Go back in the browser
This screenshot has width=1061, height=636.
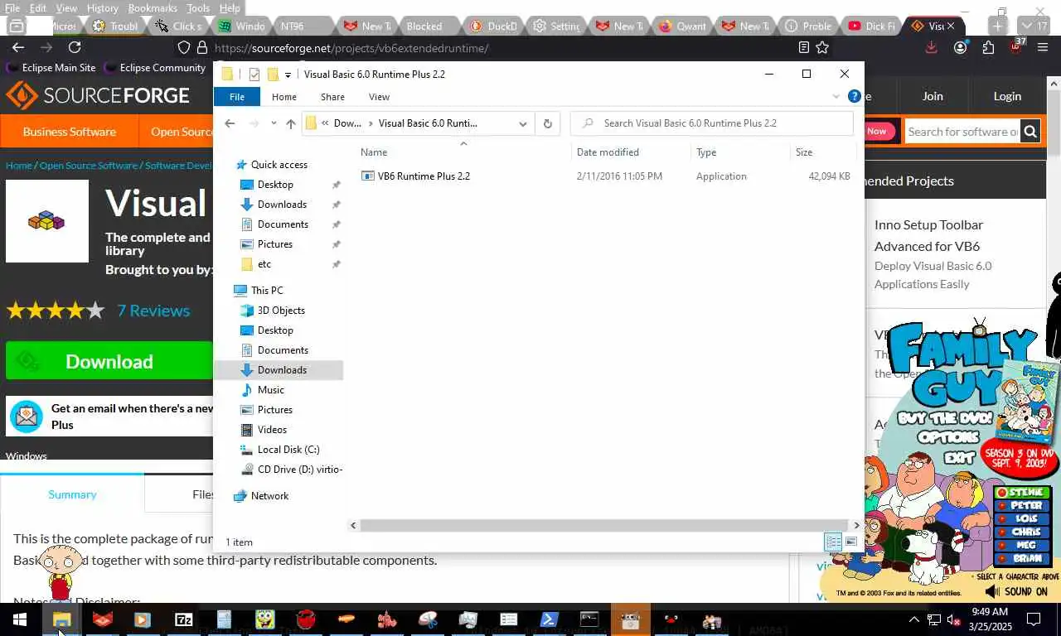point(18,48)
